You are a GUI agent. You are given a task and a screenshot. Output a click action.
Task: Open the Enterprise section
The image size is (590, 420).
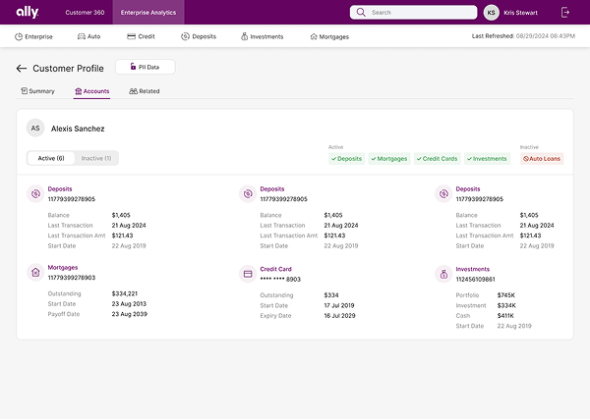[x=33, y=36]
